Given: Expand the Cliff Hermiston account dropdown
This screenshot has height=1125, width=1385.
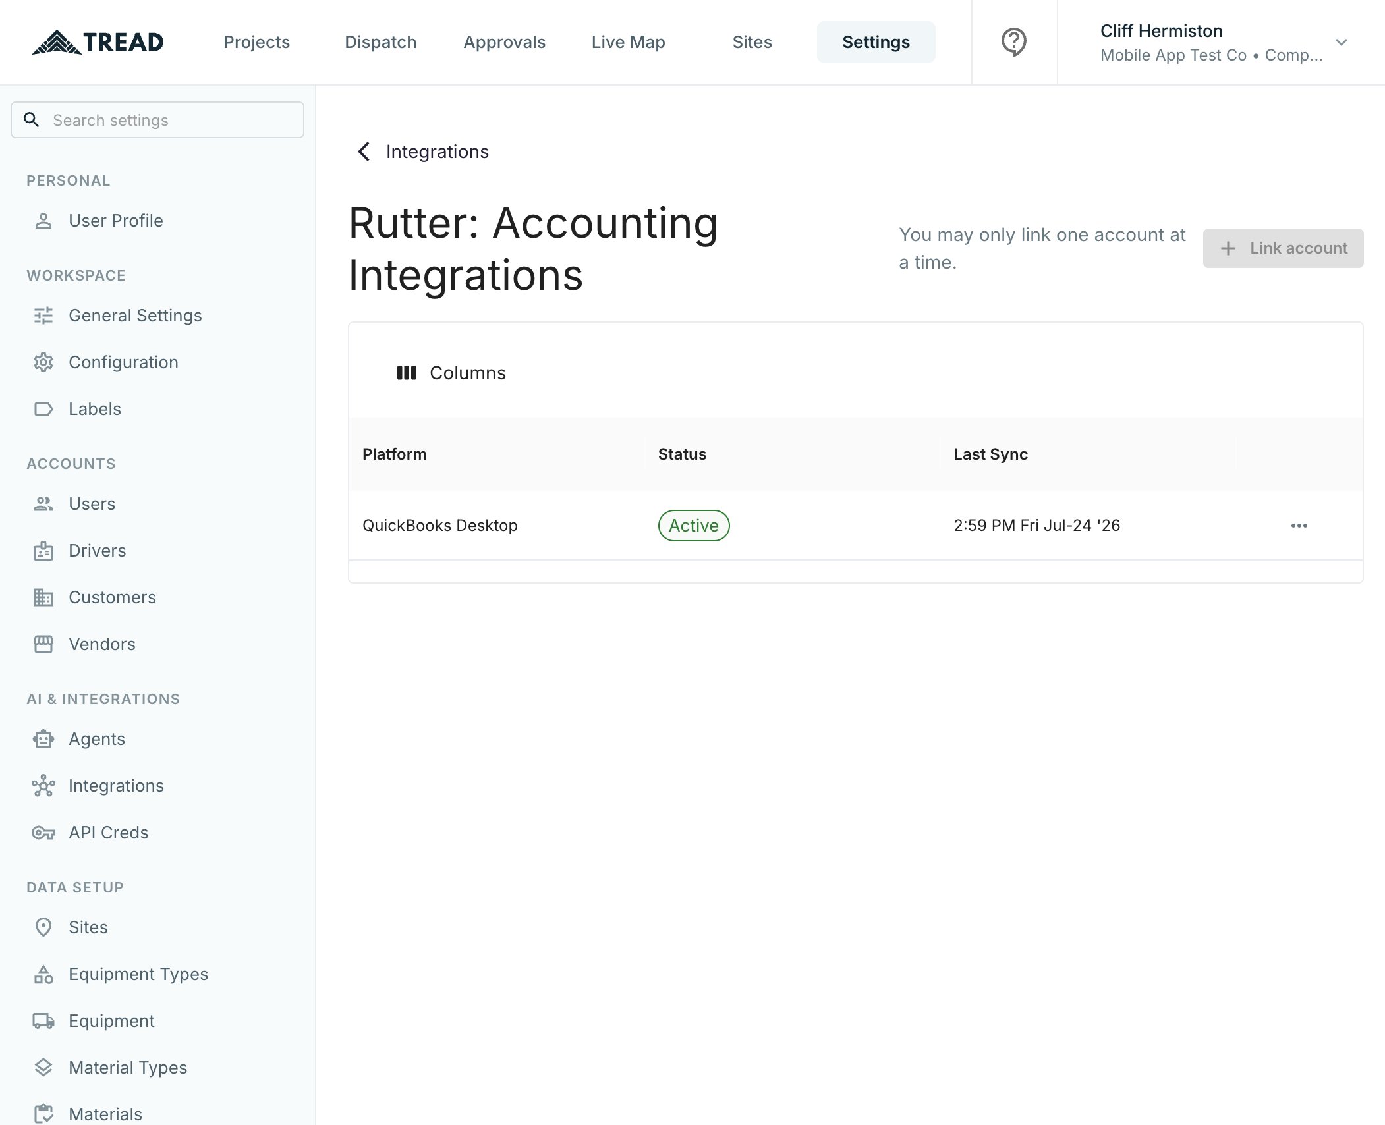Looking at the screenshot, I should coord(1342,42).
